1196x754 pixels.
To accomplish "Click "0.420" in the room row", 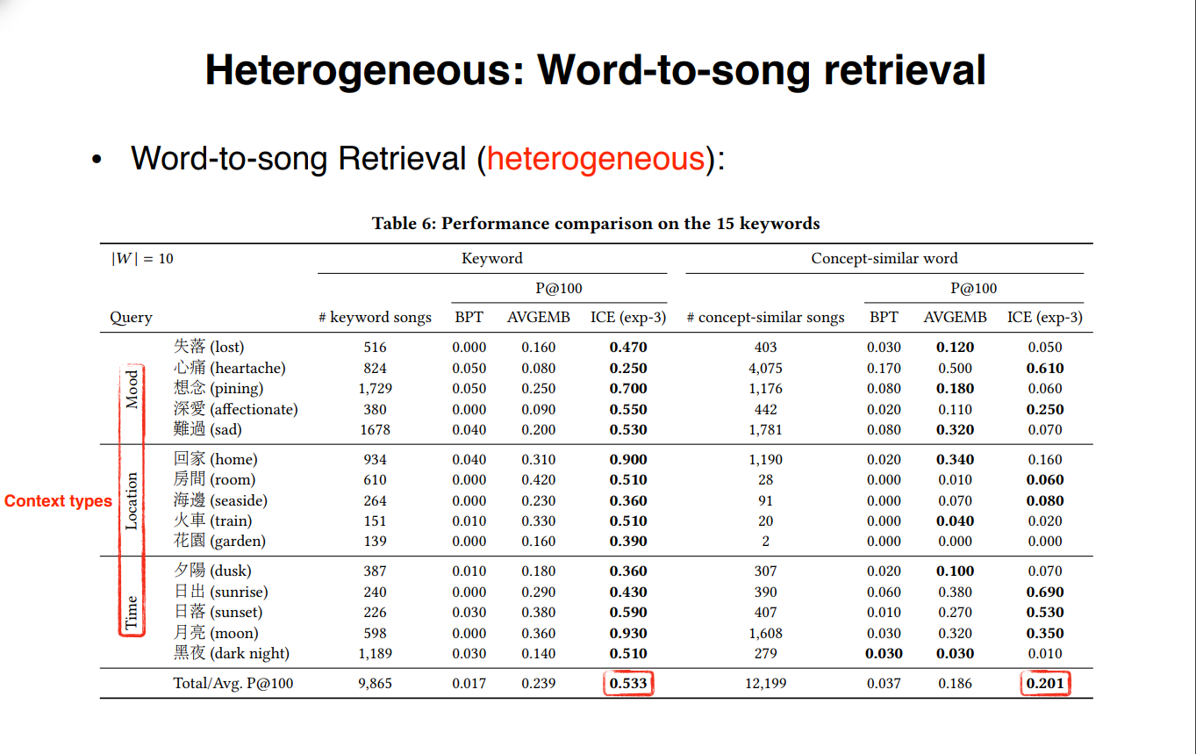I will [539, 479].
